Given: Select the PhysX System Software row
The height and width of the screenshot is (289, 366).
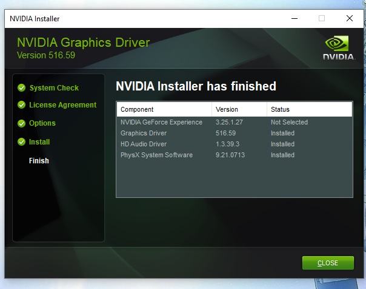Looking at the screenshot, I should pyautogui.click(x=235, y=155).
